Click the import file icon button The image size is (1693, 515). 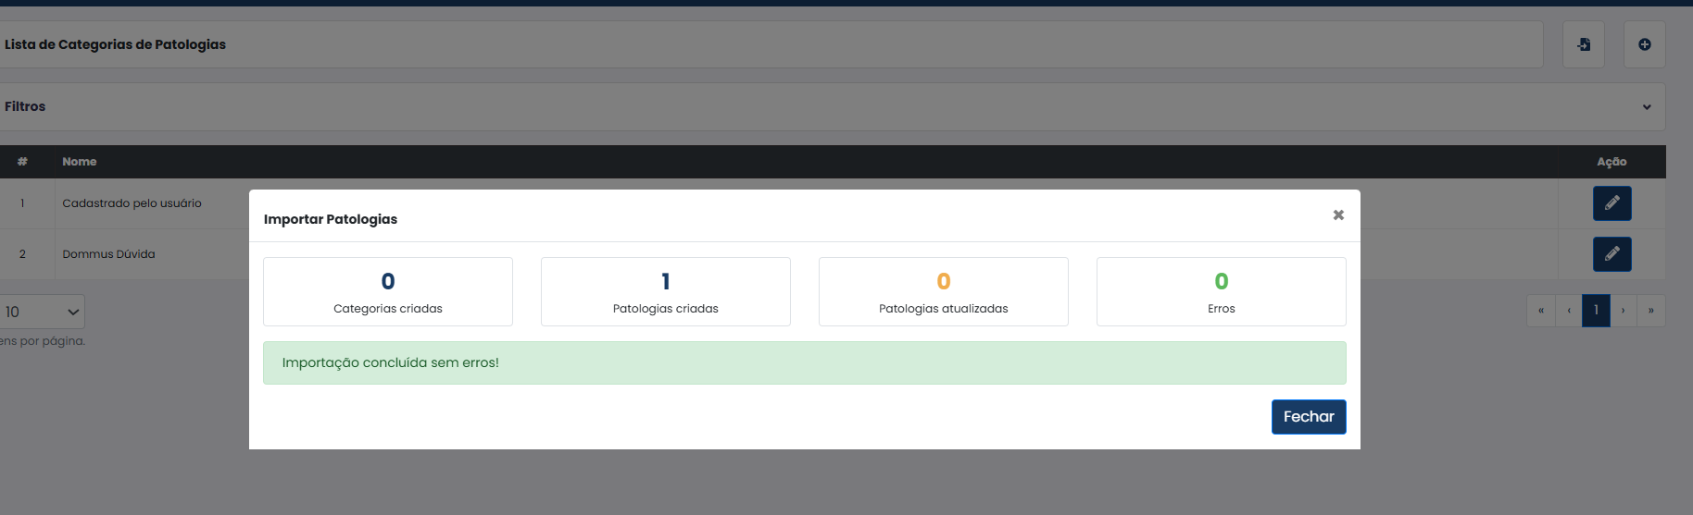point(1584,44)
